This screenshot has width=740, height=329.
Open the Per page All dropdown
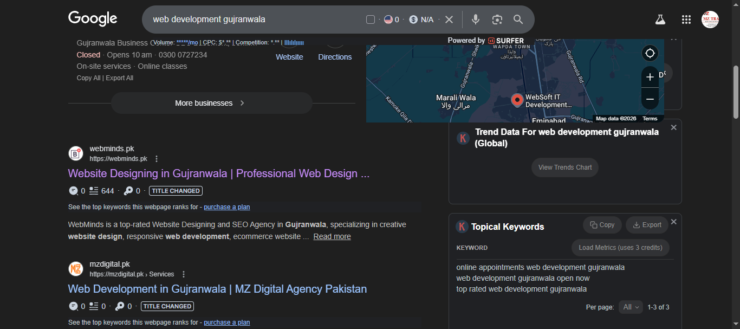click(631, 307)
